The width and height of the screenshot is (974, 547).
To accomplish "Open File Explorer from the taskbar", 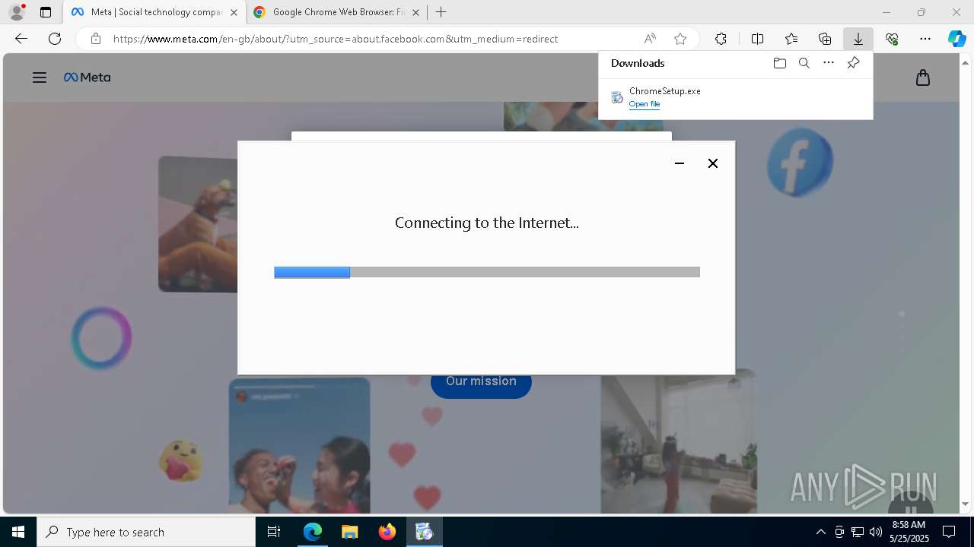I will coord(350,532).
